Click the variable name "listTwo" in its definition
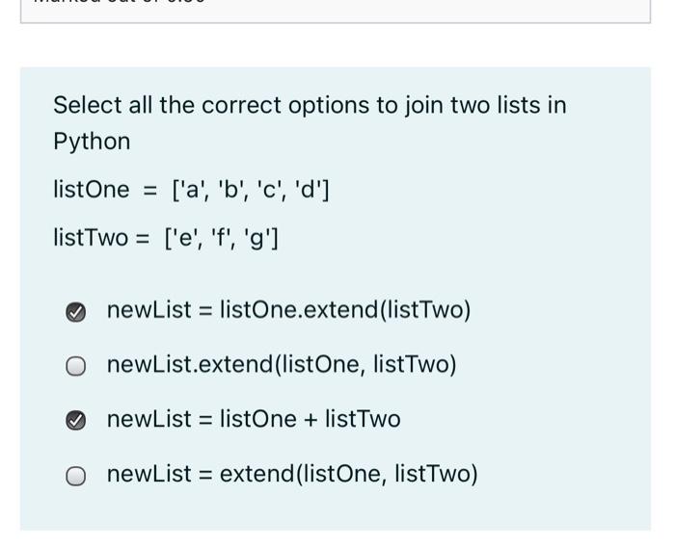This screenshot has width=675, height=548. point(91,237)
